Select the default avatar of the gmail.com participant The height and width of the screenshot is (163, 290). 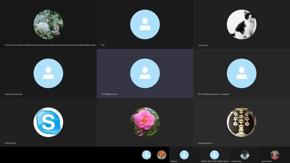pyautogui.click(x=145, y=73)
